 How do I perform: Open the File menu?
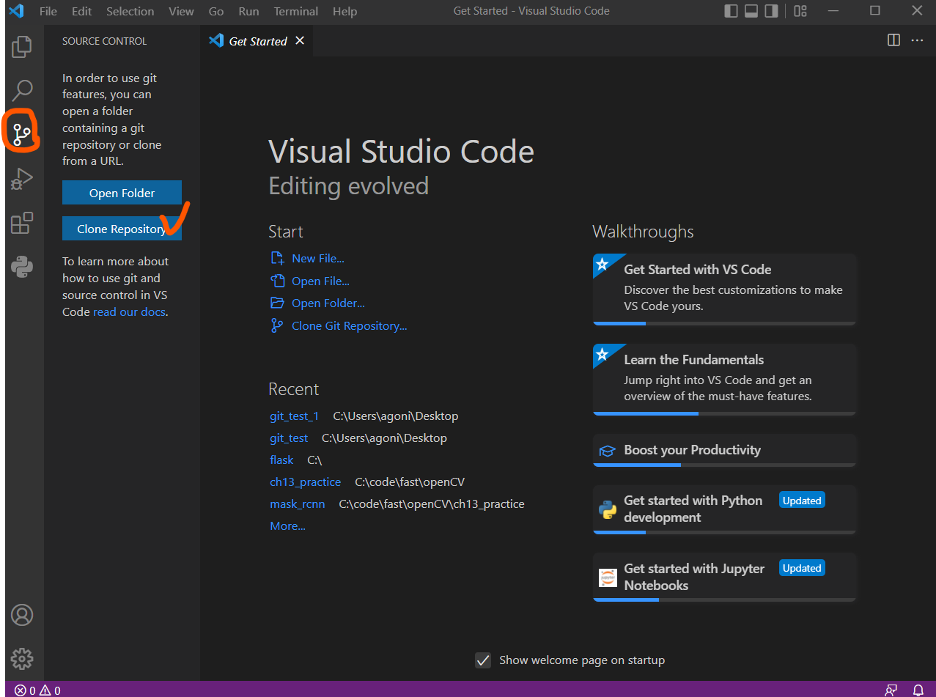point(48,11)
